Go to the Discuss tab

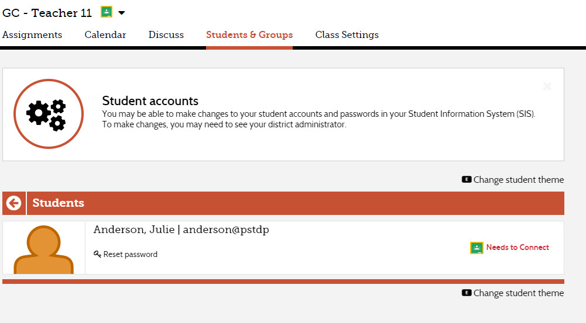tap(166, 35)
